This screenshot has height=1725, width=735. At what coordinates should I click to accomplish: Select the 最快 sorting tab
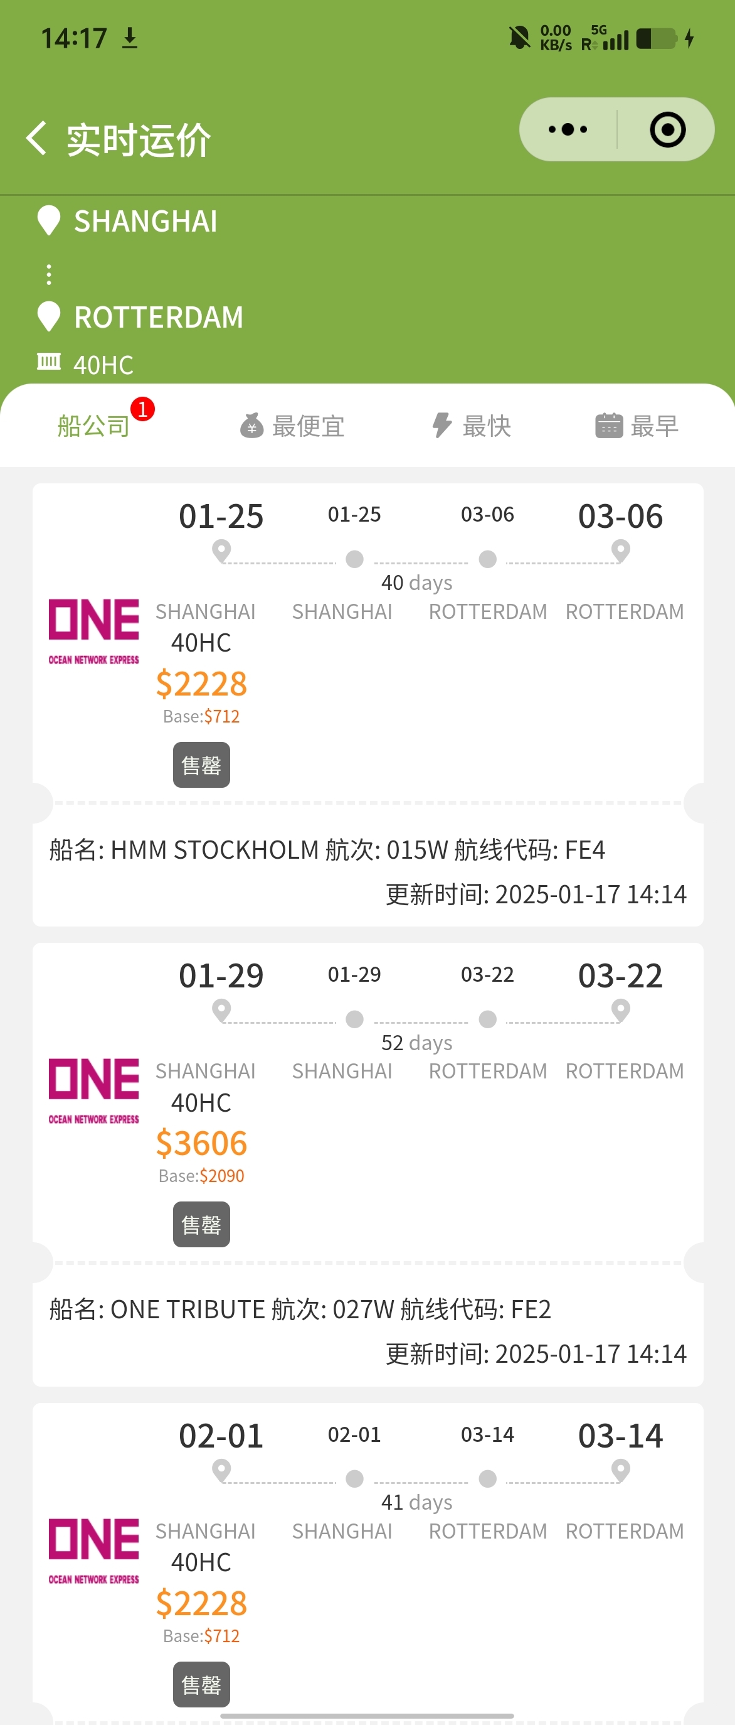pyautogui.click(x=486, y=426)
